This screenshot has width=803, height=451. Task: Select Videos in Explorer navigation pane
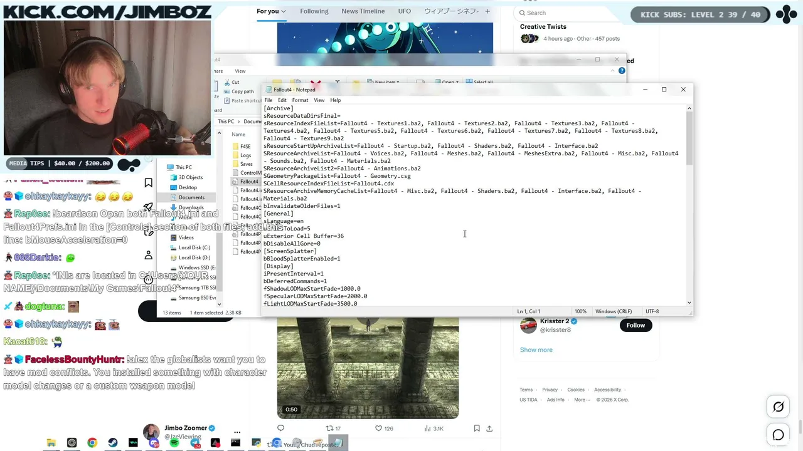(x=186, y=237)
